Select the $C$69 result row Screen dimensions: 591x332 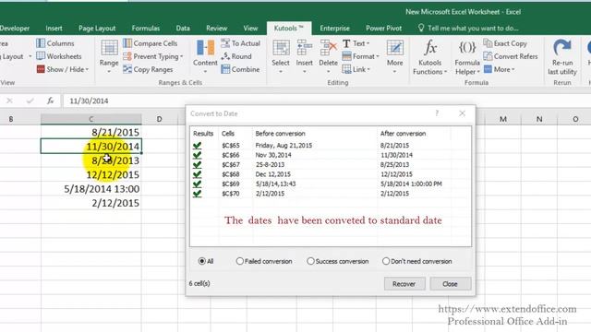click(x=331, y=184)
